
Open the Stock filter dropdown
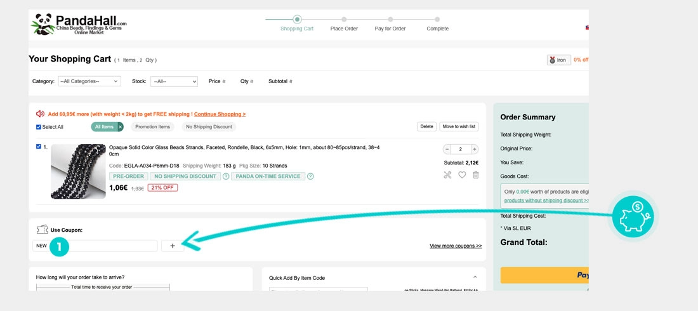click(x=174, y=81)
